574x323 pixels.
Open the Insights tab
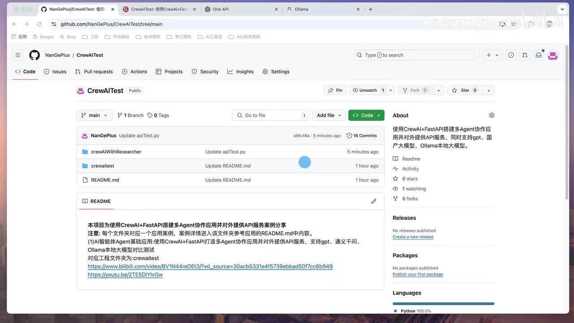(x=240, y=72)
